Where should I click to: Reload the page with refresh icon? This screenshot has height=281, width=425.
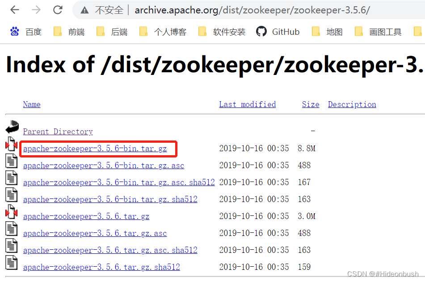point(58,10)
